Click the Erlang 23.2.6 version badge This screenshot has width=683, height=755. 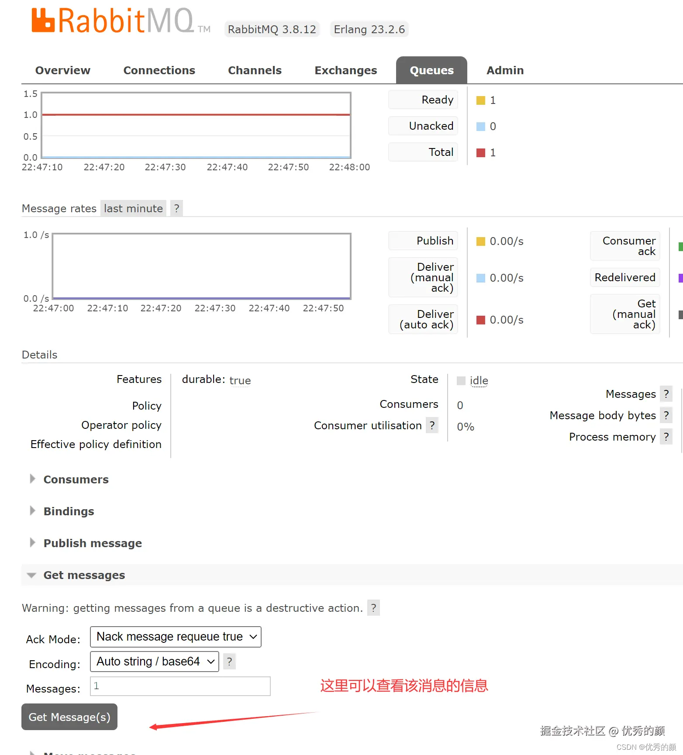[x=369, y=29]
